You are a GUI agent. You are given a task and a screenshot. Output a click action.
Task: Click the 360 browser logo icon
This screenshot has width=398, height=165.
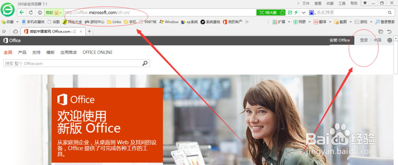point(8,10)
